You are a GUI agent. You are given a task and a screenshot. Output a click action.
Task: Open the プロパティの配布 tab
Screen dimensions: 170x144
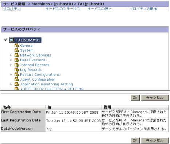click(143, 9)
